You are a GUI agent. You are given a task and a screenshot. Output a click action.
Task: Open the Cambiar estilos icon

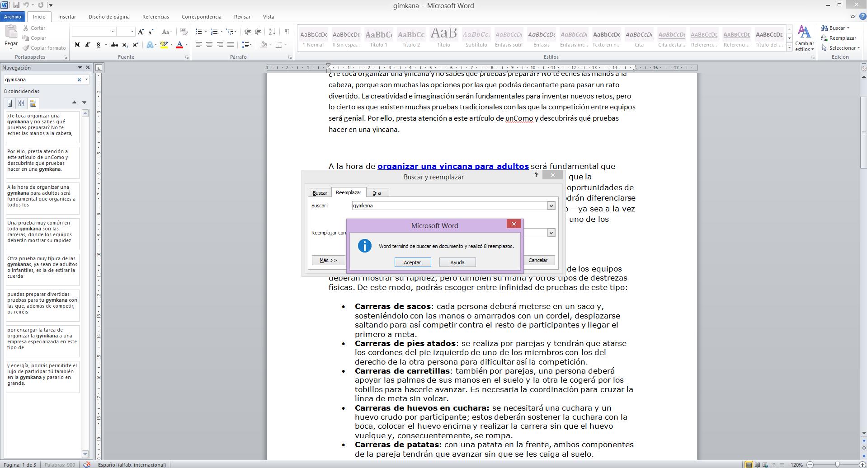[x=804, y=38]
